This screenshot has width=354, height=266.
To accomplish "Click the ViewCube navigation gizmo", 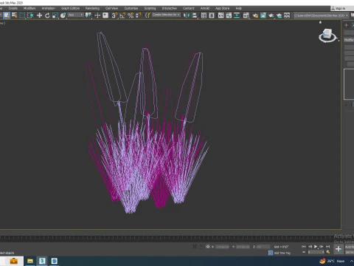I will 327,35.
